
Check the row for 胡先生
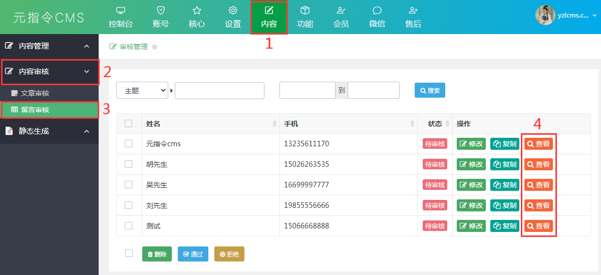(x=129, y=164)
